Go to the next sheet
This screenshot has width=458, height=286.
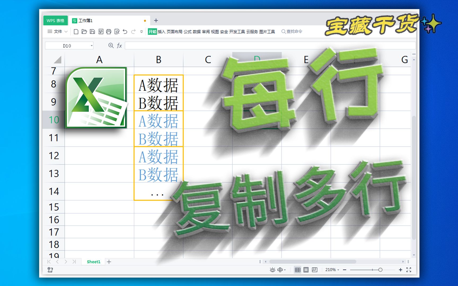(x=66, y=262)
